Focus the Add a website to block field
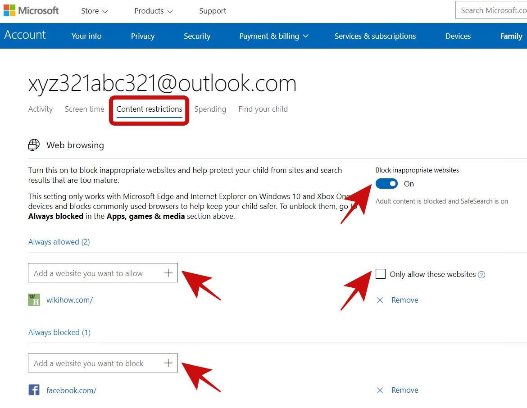The image size is (527, 408). pyautogui.click(x=103, y=363)
